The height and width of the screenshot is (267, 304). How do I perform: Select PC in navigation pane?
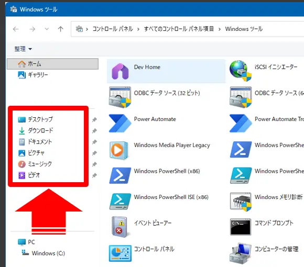26,242
